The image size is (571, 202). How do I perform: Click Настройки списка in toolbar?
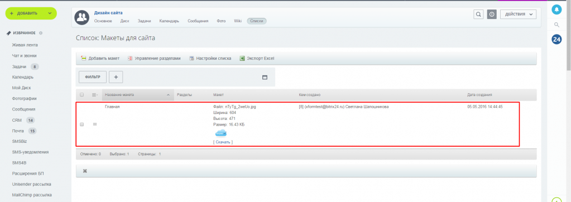coord(210,58)
